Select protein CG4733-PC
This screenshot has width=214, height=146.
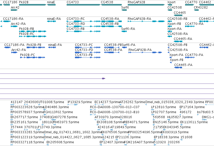click(x=84, y=45)
